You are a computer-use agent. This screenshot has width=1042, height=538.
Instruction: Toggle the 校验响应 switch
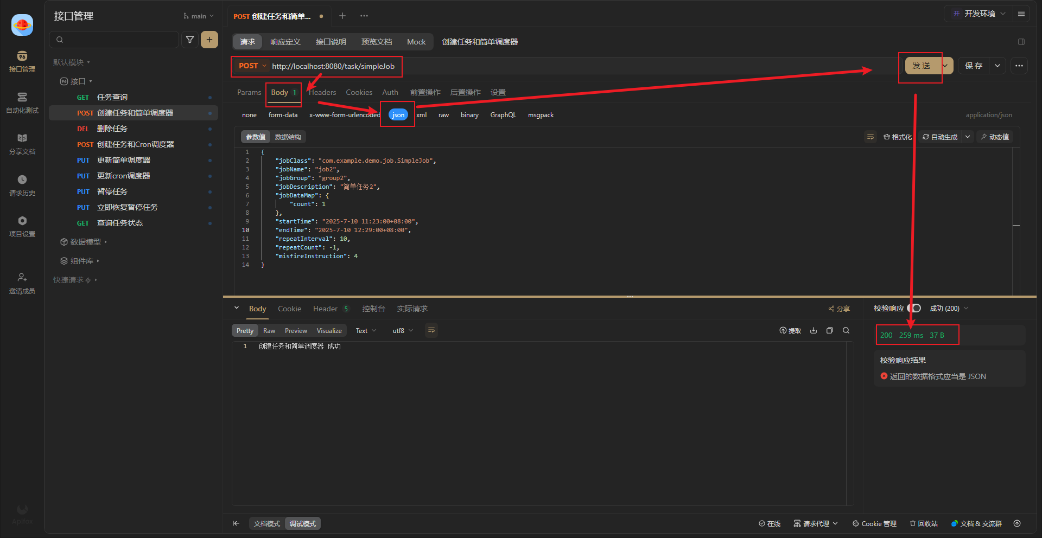pyautogui.click(x=916, y=308)
